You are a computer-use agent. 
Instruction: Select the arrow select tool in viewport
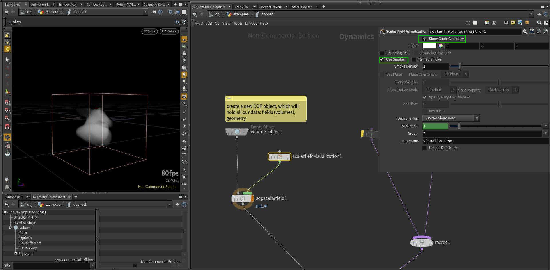coord(7,60)
